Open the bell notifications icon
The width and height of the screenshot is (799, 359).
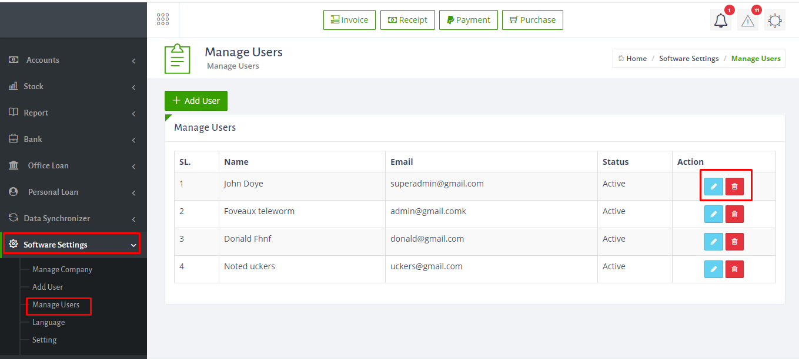(x=721, y=21)
